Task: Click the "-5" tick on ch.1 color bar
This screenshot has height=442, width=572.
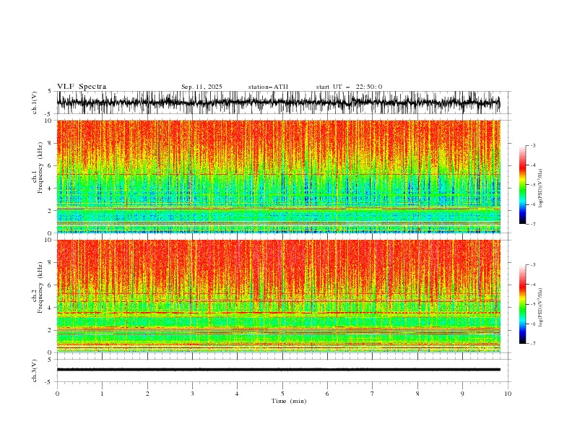Action: click(532, 185)
